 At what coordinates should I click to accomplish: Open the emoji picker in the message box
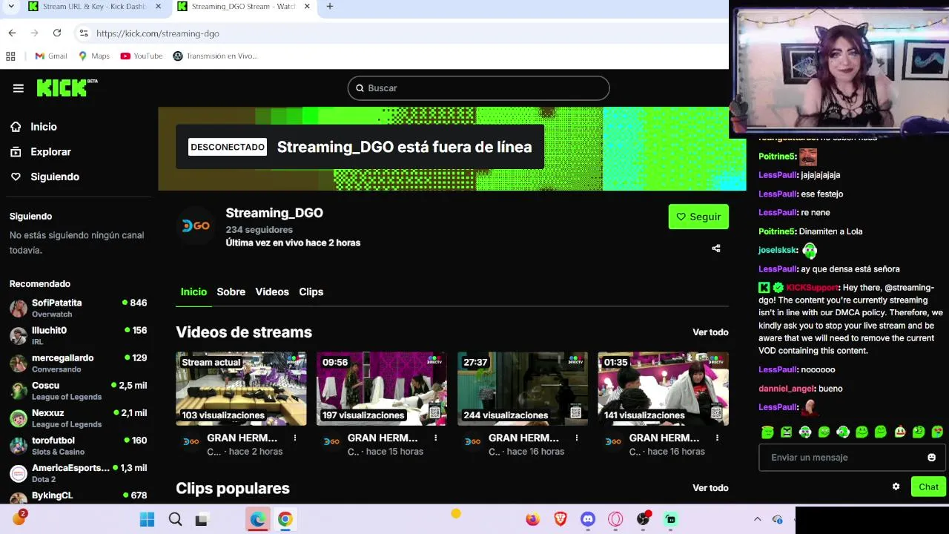pos(931,458)
